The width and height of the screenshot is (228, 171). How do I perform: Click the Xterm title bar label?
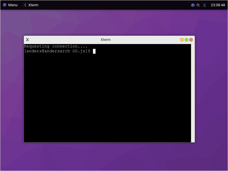tap(105, 39)
